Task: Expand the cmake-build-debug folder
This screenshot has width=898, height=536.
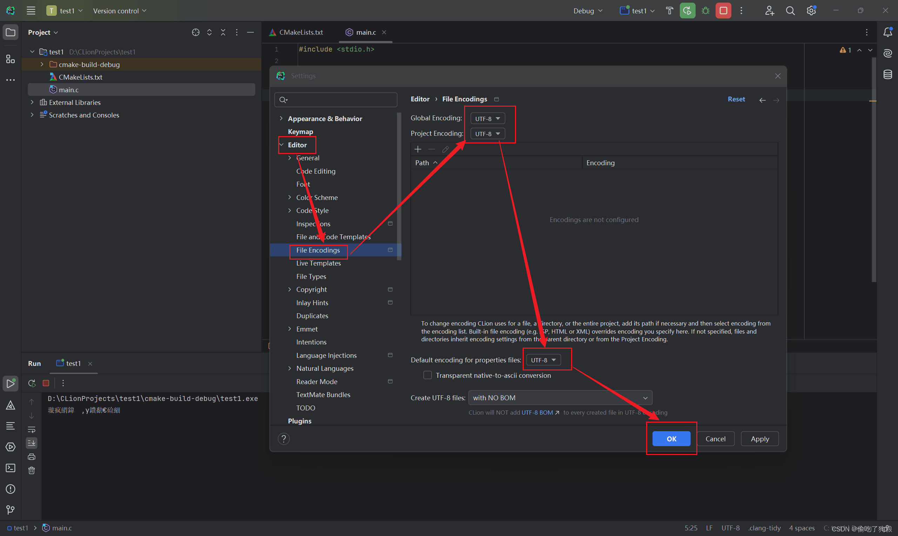Action: coord(42,64)
